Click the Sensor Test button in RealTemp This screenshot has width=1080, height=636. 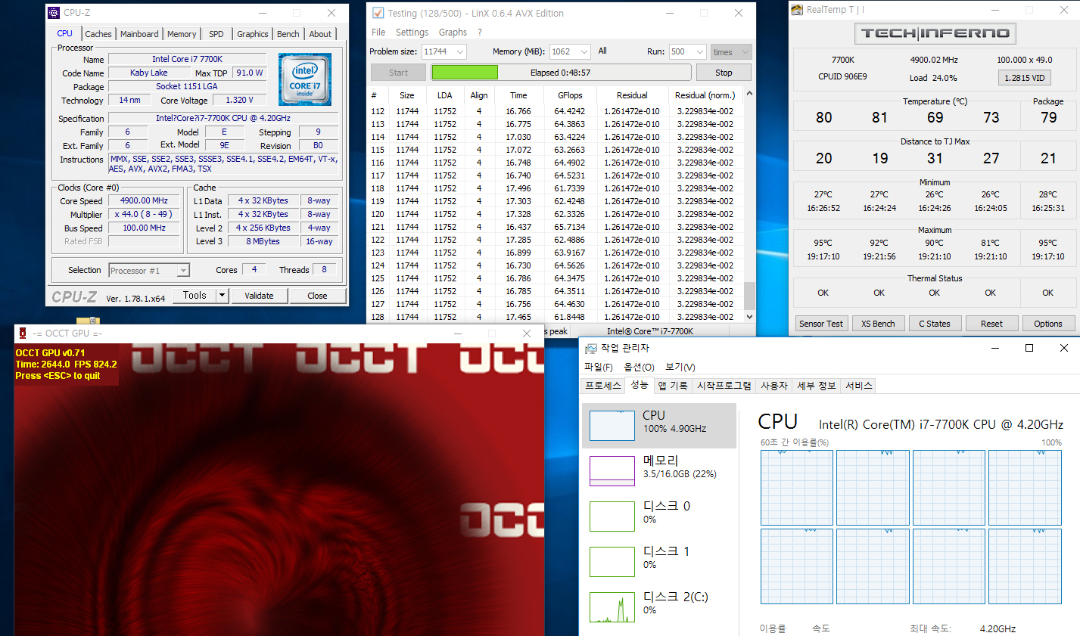pos(821,324)
